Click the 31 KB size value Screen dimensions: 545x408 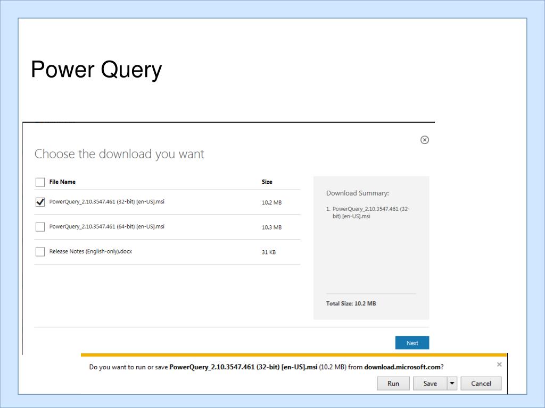(x=269, y=252)
